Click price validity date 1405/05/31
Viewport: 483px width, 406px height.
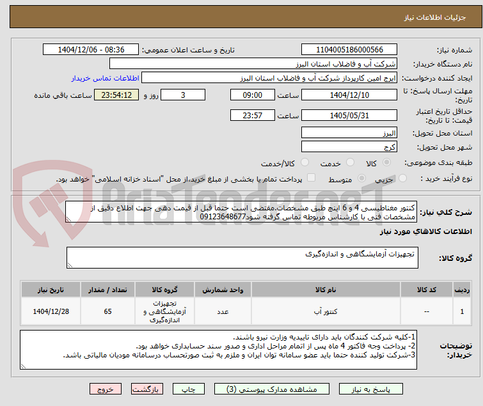point(349,116)
